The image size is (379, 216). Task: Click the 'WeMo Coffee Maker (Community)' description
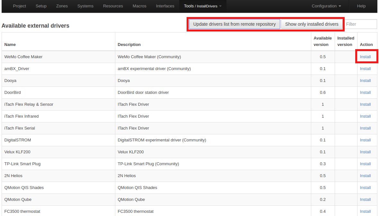click(x=149, y=57)
